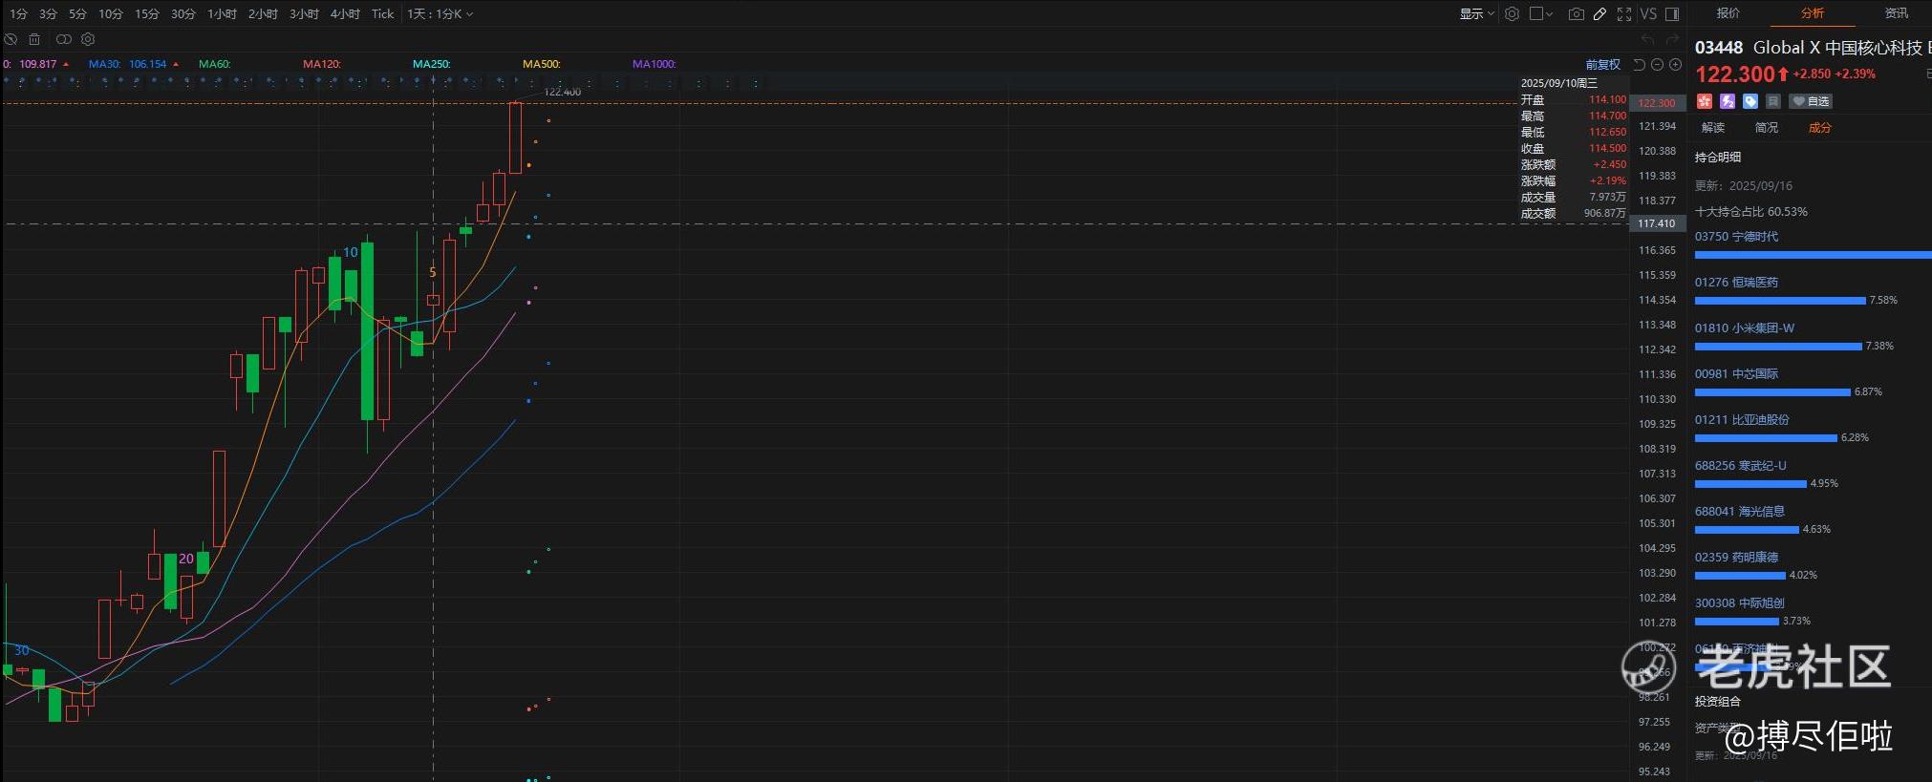The width and height of the screenshot is (1932, 782).
Task: Click the 前复权 adjustment button
Action: click(x=1603, y=64)
